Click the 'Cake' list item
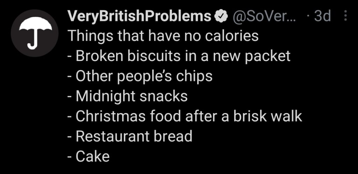This screenshot has width=358, height=174. coord(88,157)
